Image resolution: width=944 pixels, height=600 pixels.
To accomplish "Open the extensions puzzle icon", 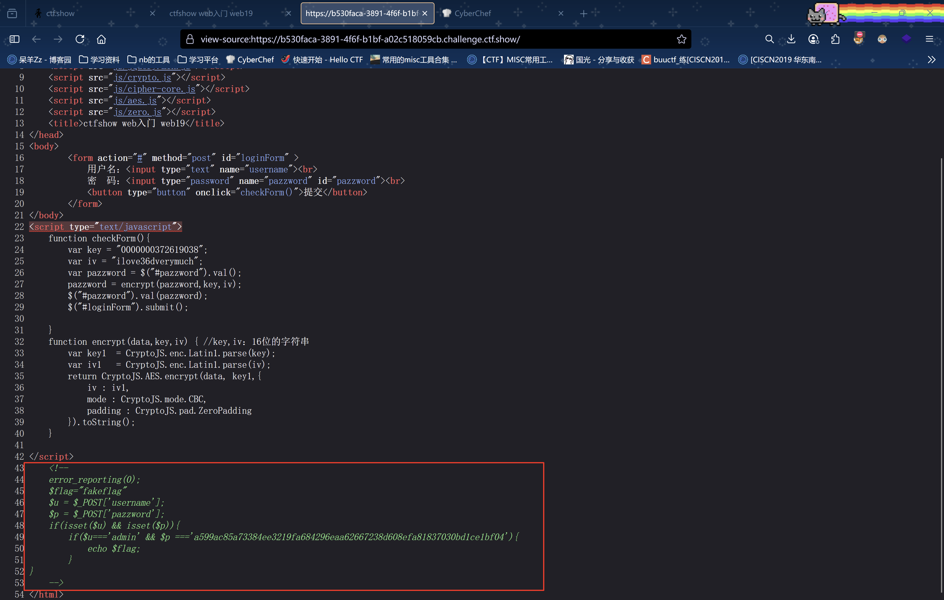I will [x=835, y=39].
